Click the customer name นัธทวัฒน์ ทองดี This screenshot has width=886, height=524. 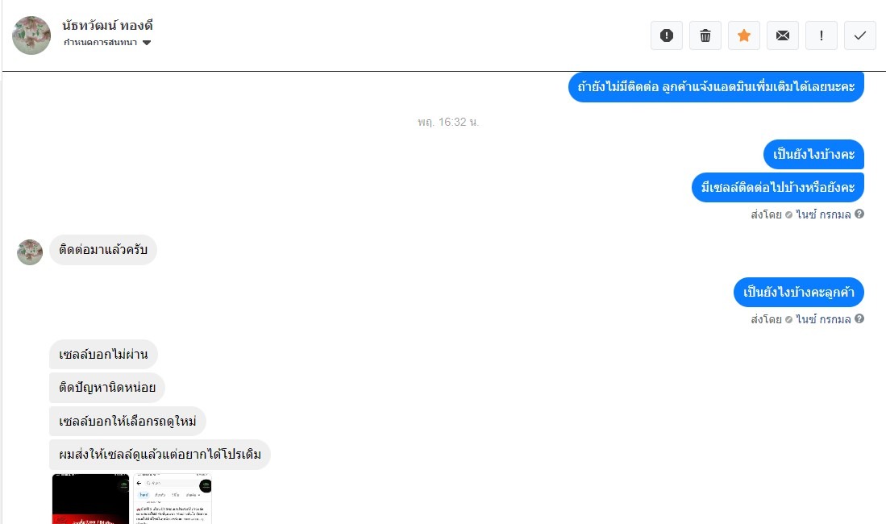(107, 26)
